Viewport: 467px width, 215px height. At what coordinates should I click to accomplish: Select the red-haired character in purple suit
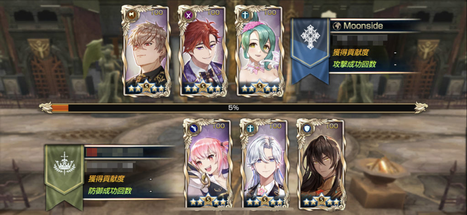click(203, 51)
